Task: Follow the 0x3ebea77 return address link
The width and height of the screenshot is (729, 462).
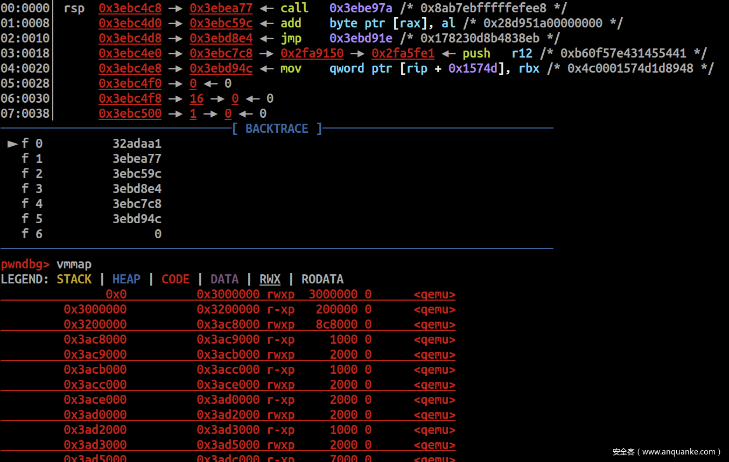Action: click(221, 8)
